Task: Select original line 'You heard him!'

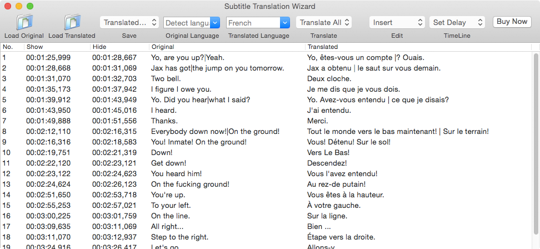Action: tap(176, 173)
